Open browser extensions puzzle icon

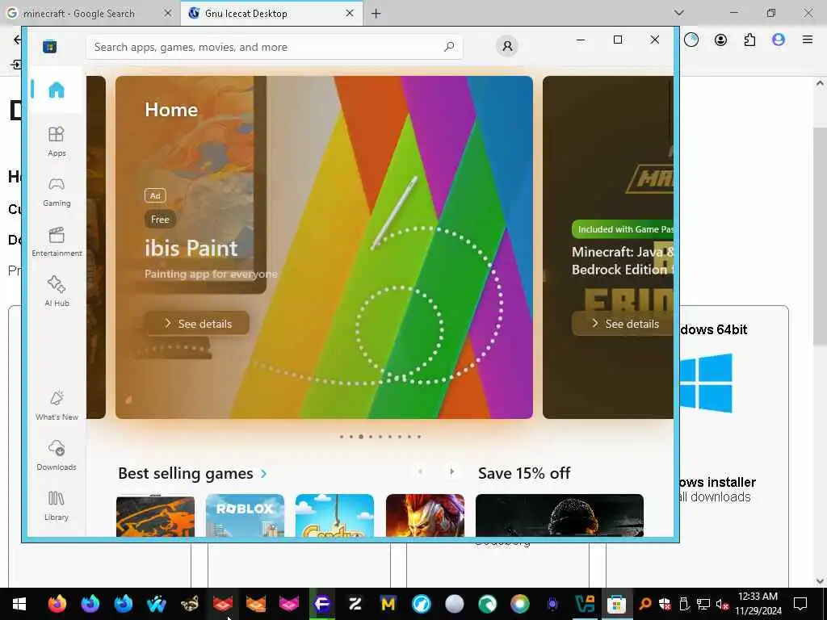click(x=749, y=40)
